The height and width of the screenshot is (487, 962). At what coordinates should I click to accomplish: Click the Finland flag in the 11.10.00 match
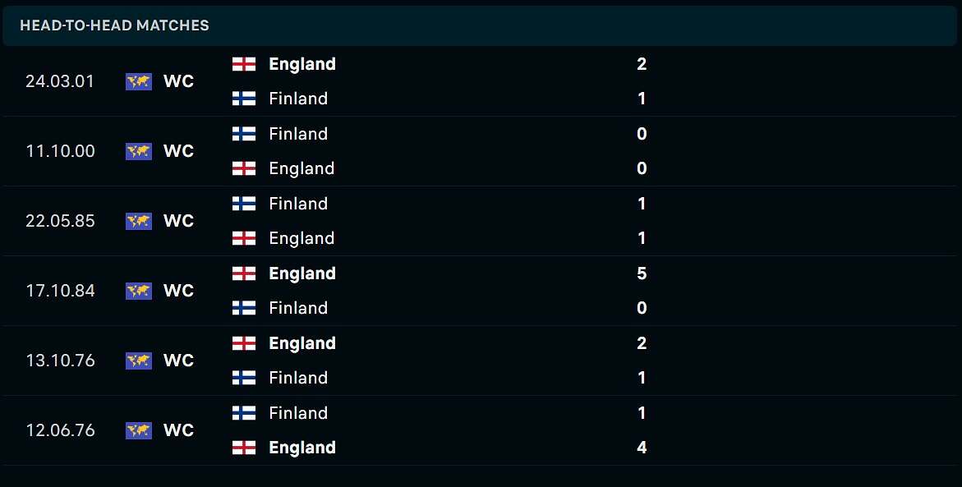click(x=244, y=134)
